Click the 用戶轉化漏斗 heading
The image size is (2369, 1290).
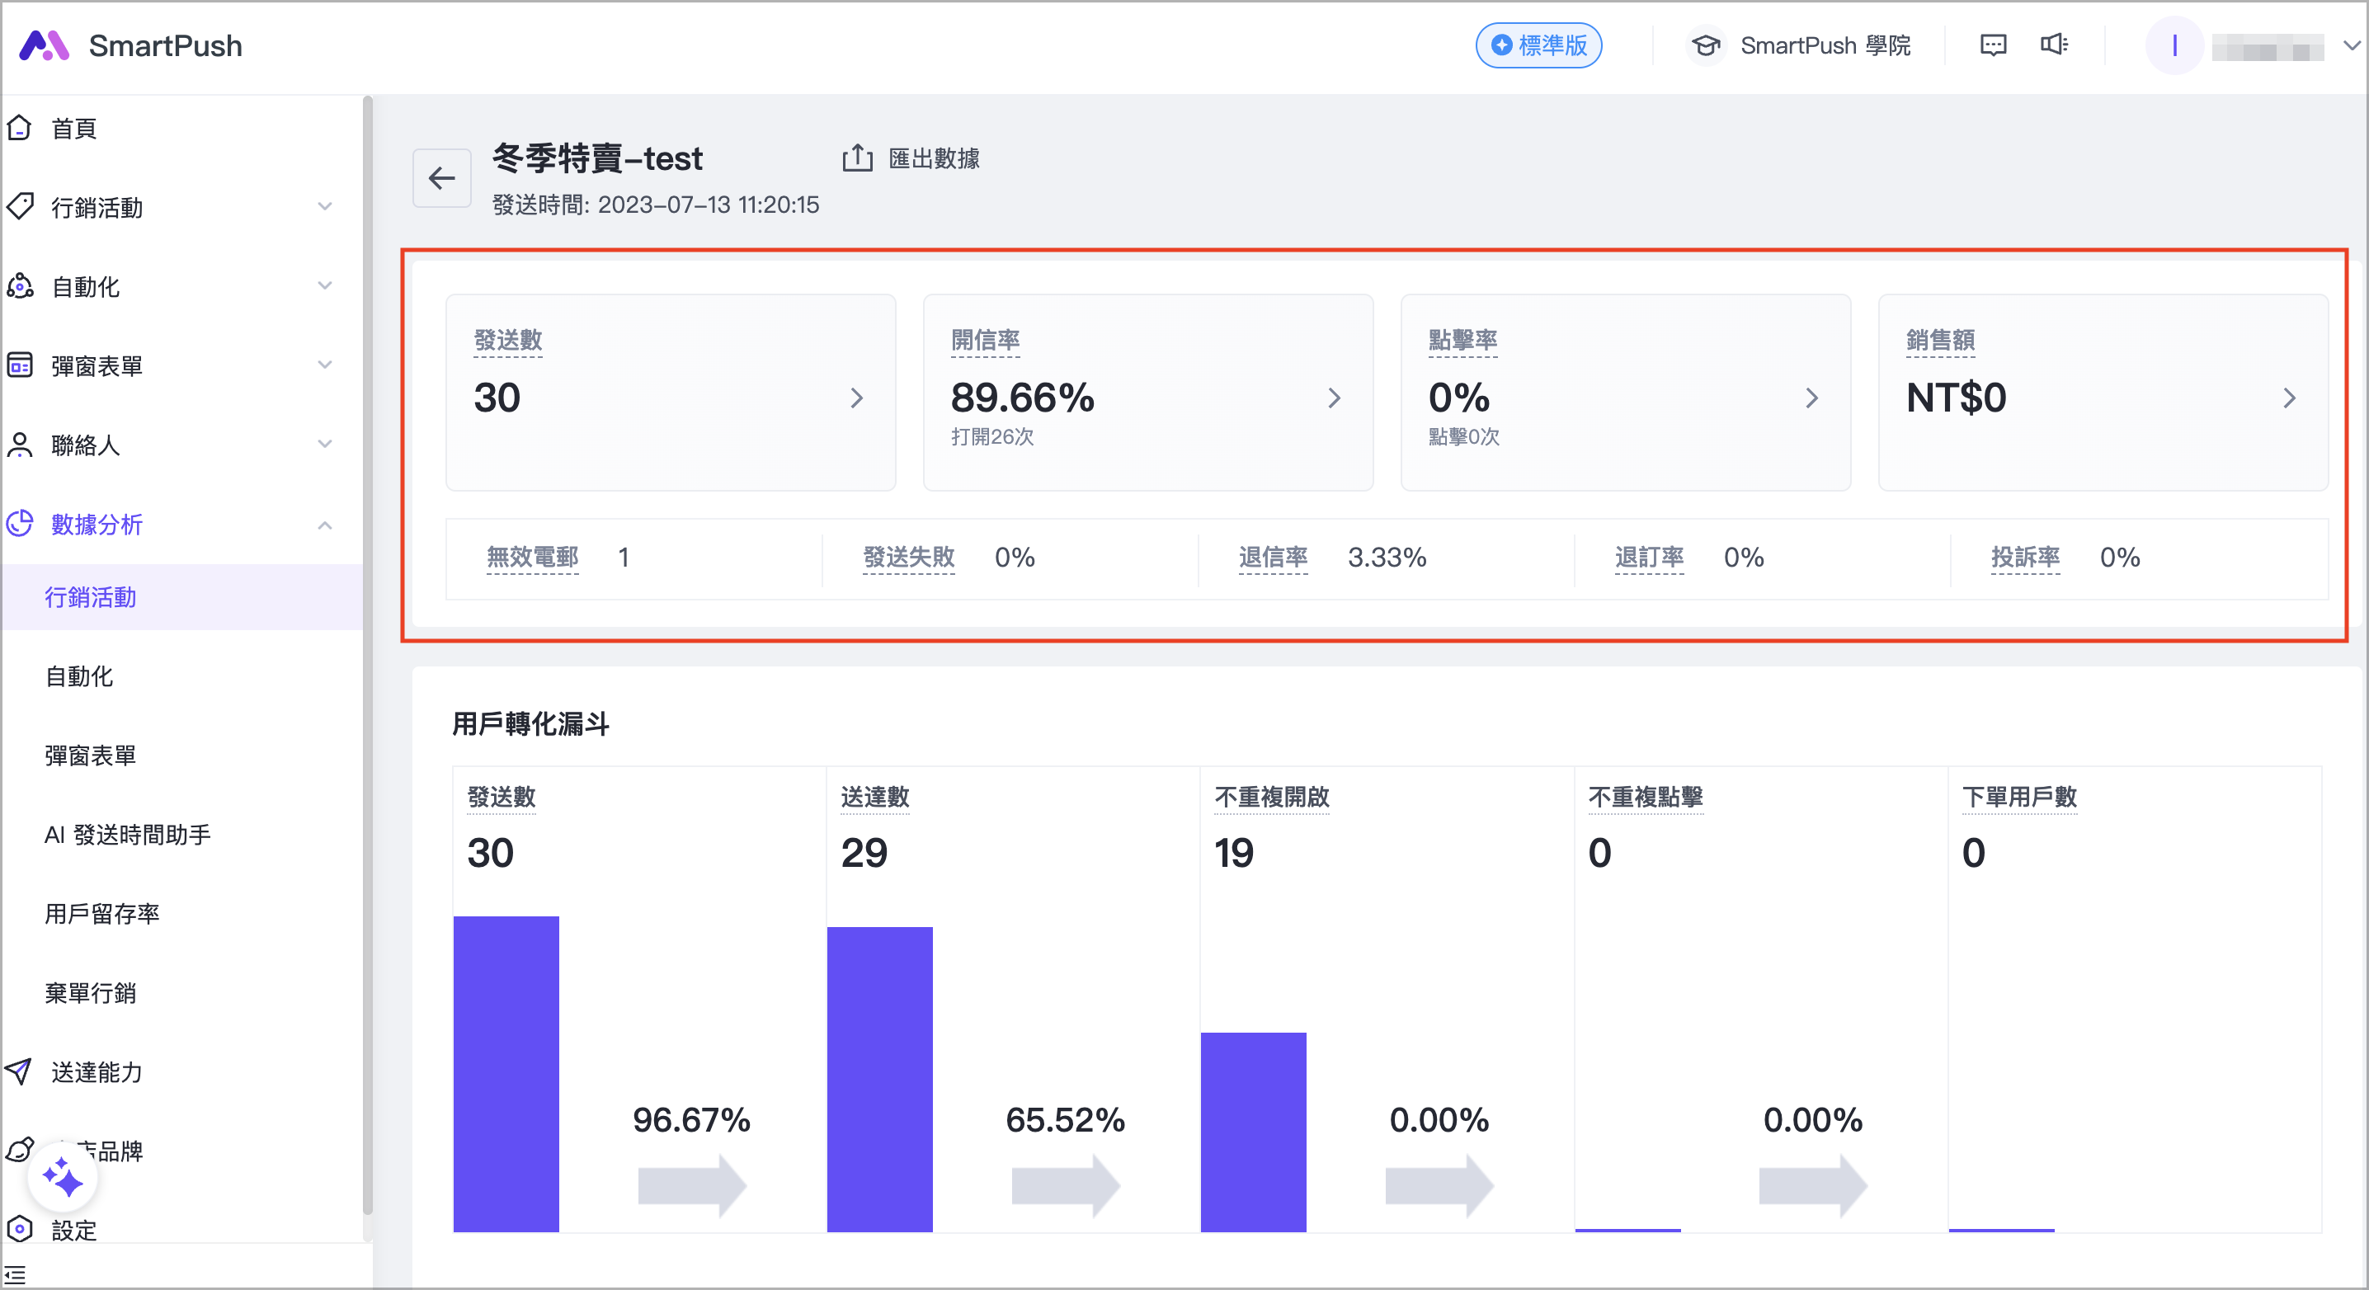(530, 723)
